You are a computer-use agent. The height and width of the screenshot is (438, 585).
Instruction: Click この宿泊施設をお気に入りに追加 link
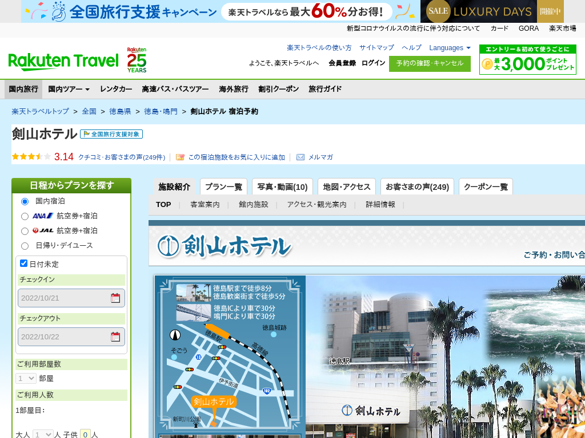pos(237,157)
